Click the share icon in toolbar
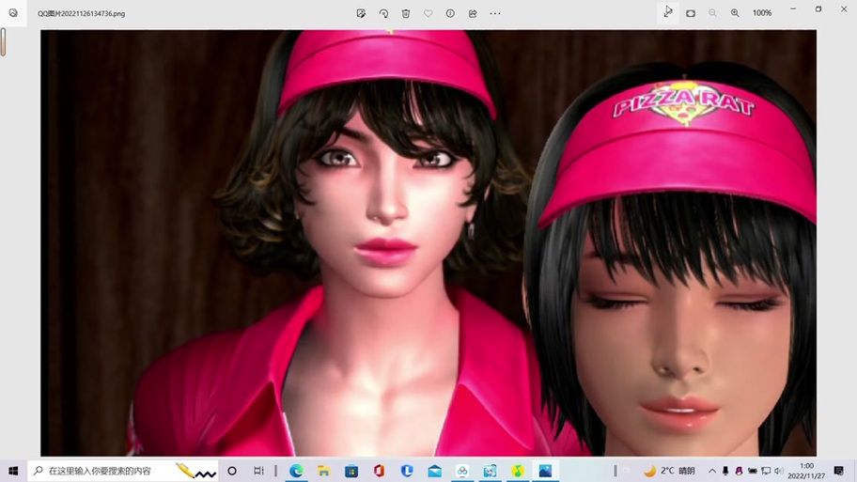Image resolution: width=857 pixels, height=482 pixels. (x=473, y=13)
